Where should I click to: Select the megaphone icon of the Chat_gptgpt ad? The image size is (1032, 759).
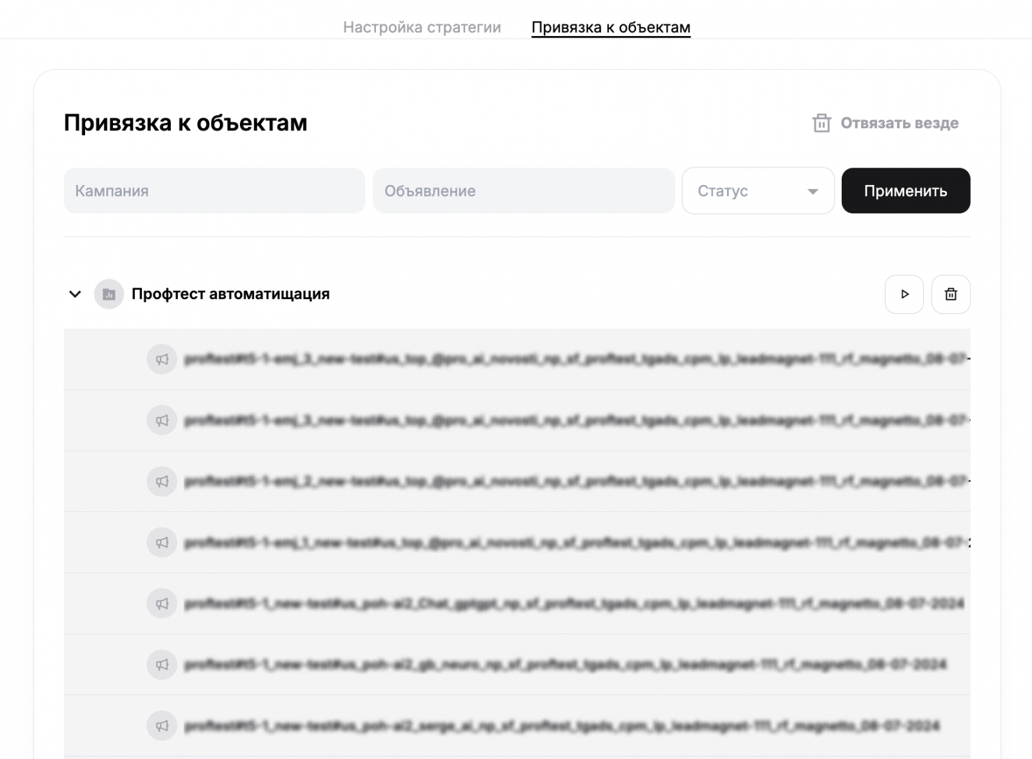click(162, 604)
